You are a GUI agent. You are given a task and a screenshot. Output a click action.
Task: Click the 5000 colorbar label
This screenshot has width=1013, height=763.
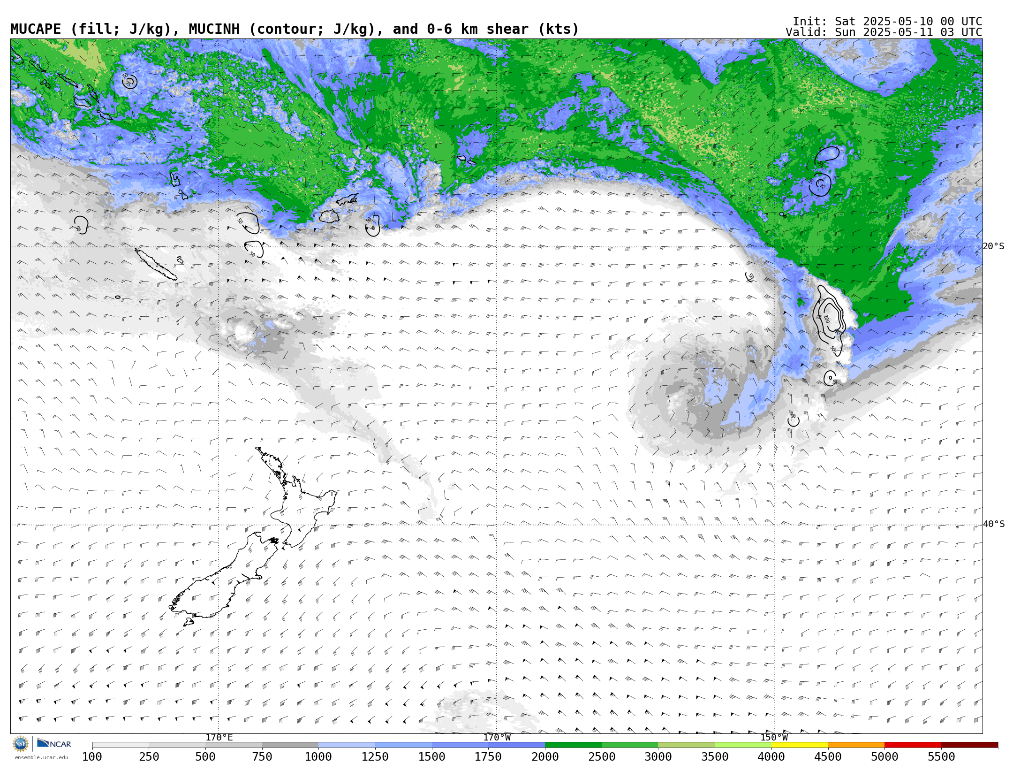click(x=884, y=756)
